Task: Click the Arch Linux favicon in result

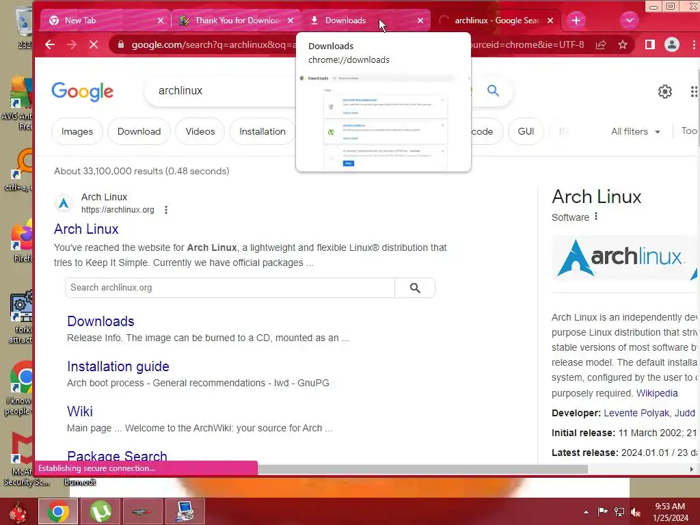Action: pyautogui.click(x=64, y=203)
